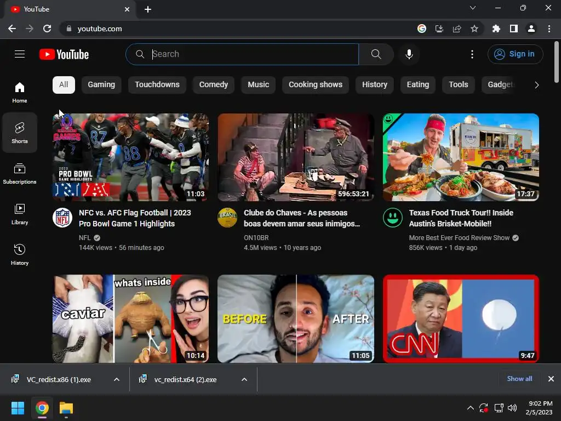Open Subscriptions in the sidebar

click(20, 174)
